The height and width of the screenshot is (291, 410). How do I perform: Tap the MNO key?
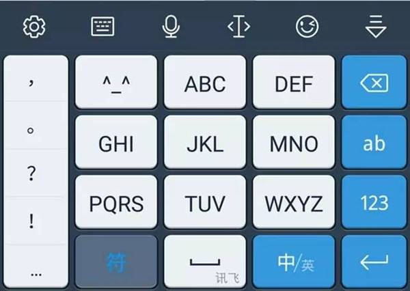click(294, 142)
